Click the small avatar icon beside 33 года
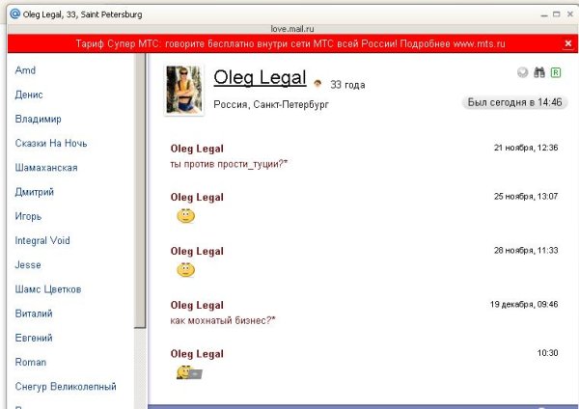The height and width of the screenshot is (409, 579). coord(317,84)
